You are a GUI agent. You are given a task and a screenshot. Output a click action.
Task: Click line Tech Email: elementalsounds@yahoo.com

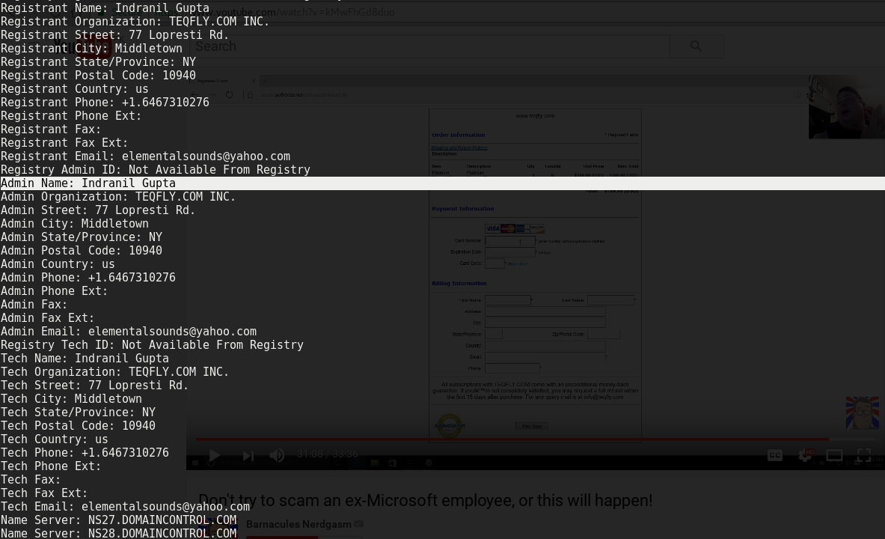[125, 507]
